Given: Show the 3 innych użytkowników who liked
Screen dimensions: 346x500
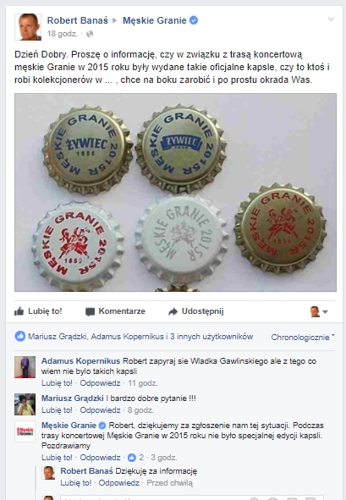Looking at the screenshot, I should [x=211, y=337].
